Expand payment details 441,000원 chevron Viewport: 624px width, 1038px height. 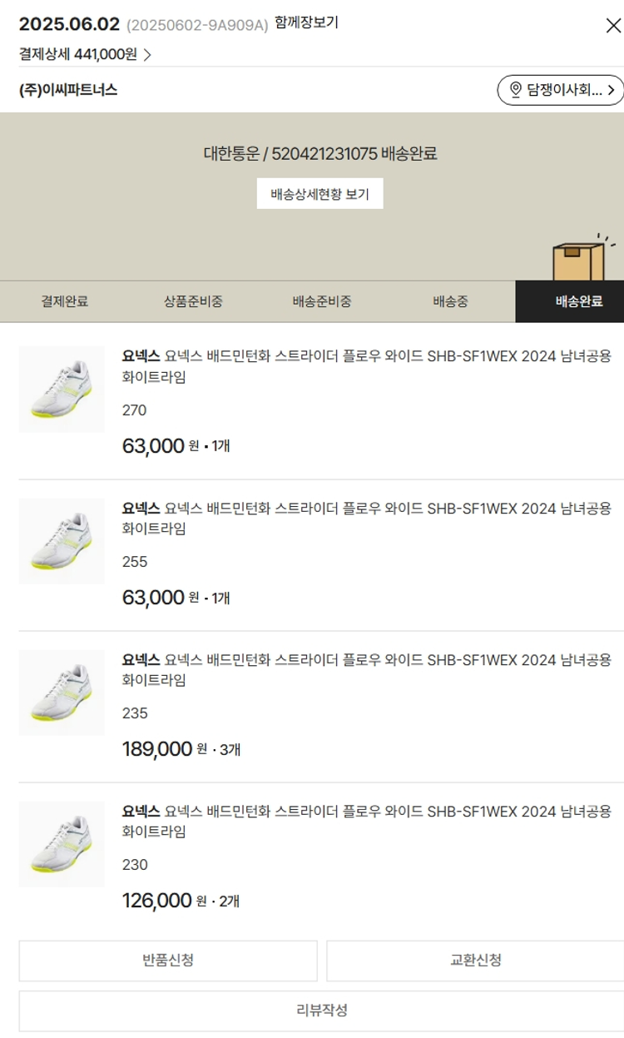tap(147, 56)
